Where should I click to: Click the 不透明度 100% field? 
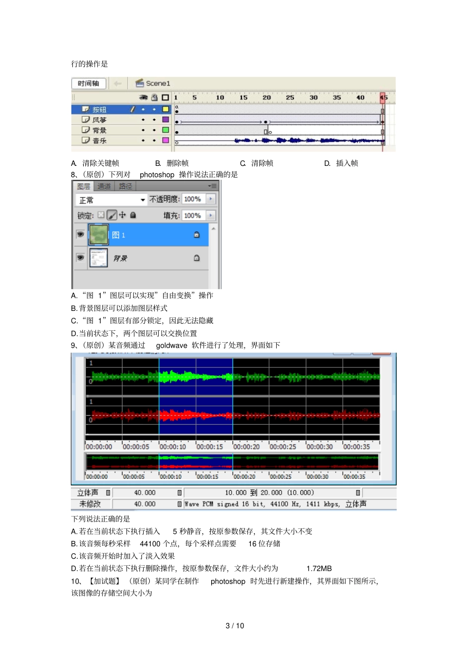click(x=193, y=199)
